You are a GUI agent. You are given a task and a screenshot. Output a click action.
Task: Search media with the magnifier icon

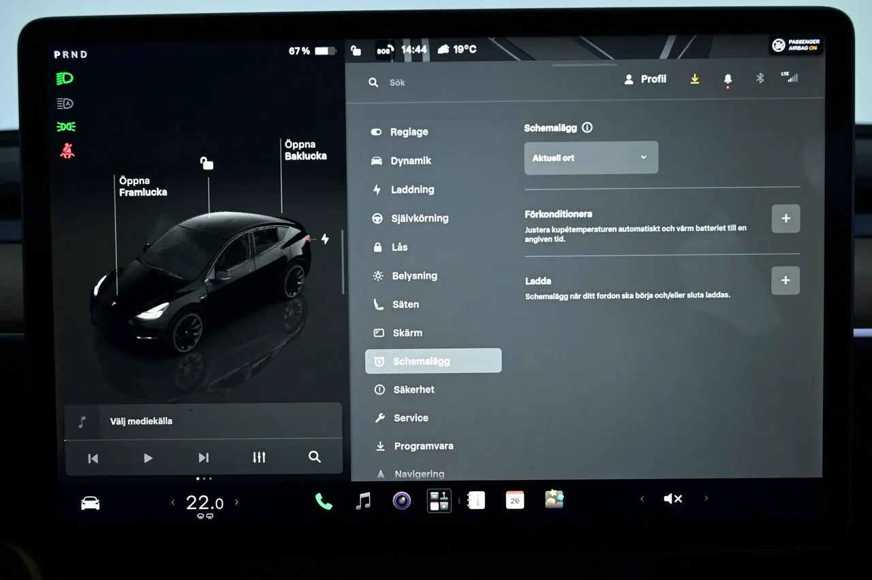314,457
